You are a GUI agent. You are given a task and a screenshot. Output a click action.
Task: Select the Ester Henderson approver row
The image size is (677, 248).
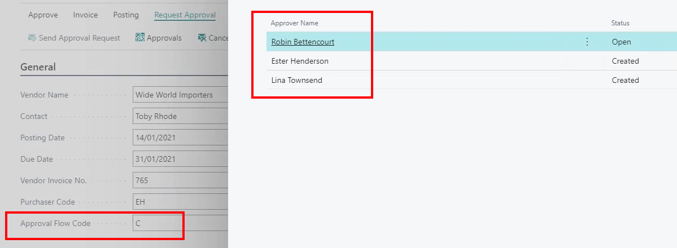pyautogui.click(x=300, y=61)
